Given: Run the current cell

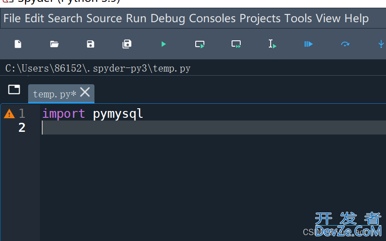Looking at the screenshot, I should (200, 44).
